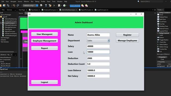The image size is (171, 96).
Task: Select LoginForm.java in project tree
Action: (10, 23)
